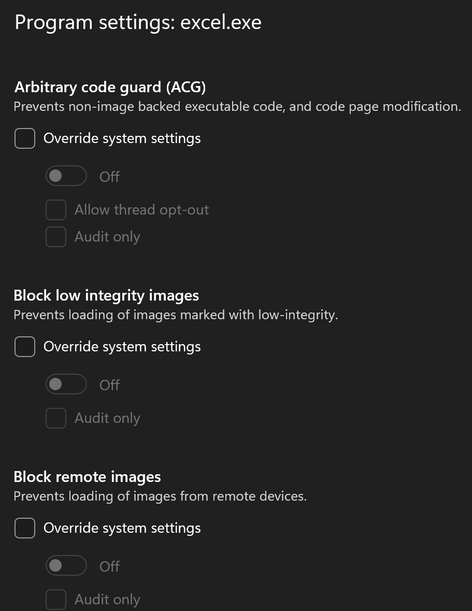Click the low-integrity images description text

176,315
